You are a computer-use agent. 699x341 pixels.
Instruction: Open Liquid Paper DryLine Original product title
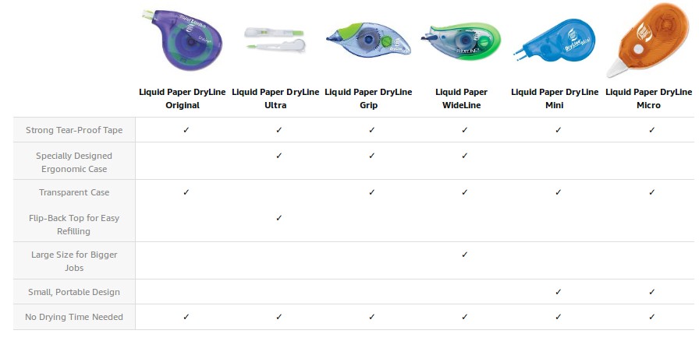tap(183, 98)
